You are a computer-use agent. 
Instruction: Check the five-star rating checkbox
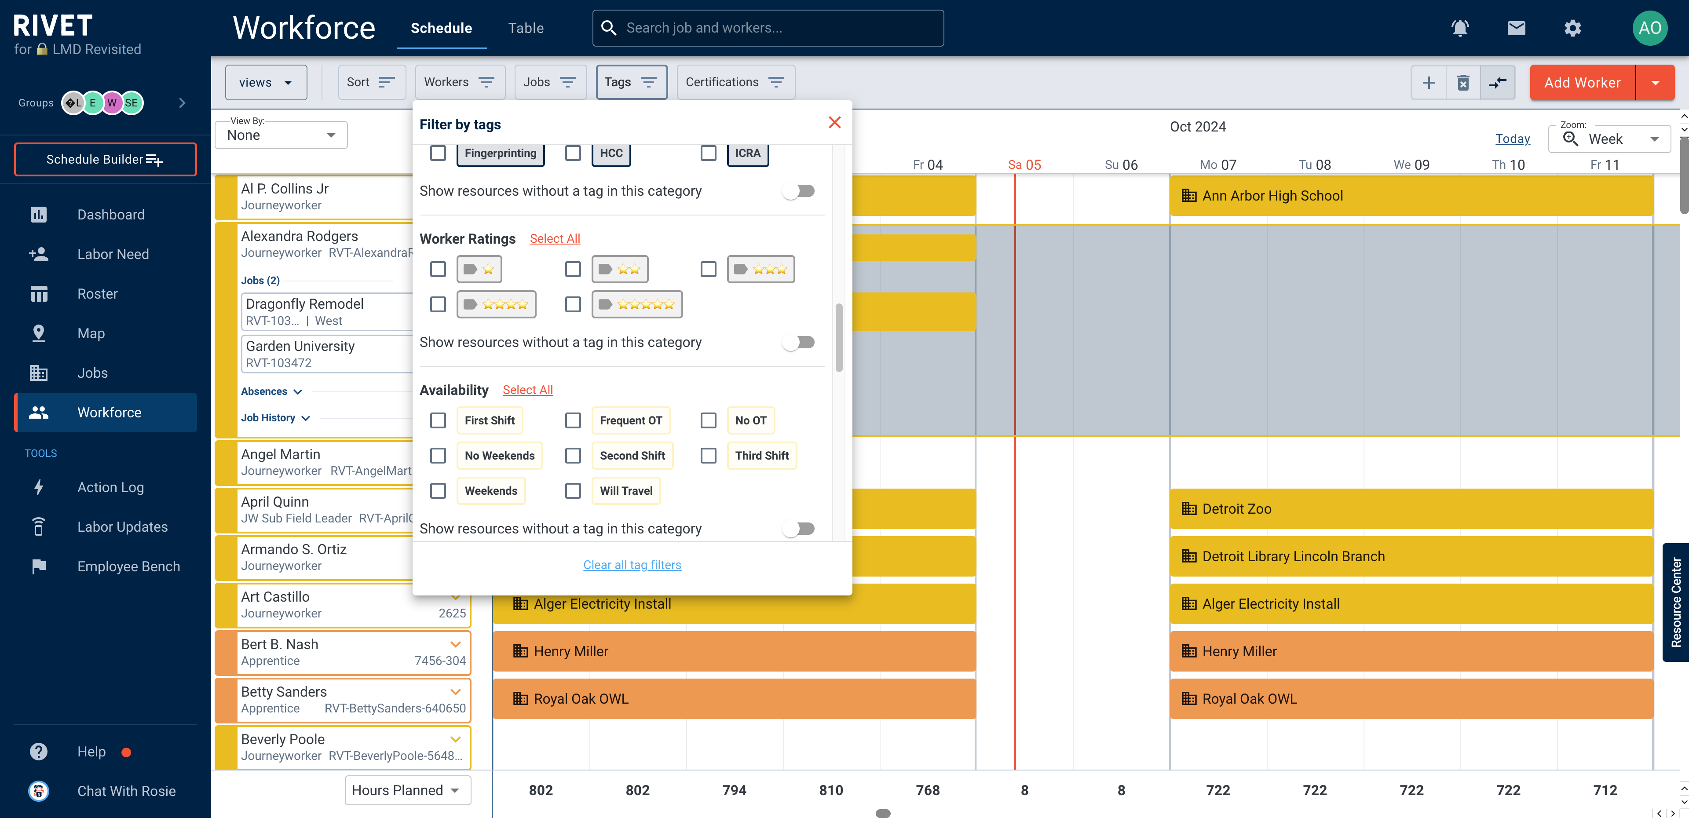click(573, 305)
